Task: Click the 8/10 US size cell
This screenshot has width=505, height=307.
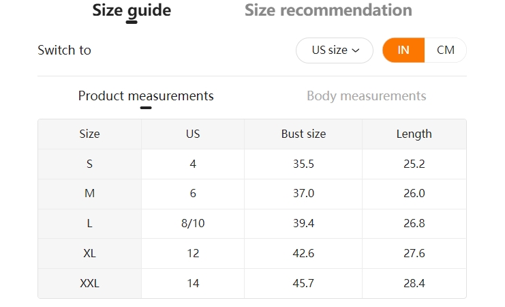Action: point(193,224)
